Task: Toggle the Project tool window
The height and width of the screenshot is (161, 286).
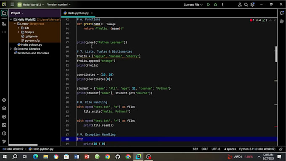Action: tap(4, 13)
